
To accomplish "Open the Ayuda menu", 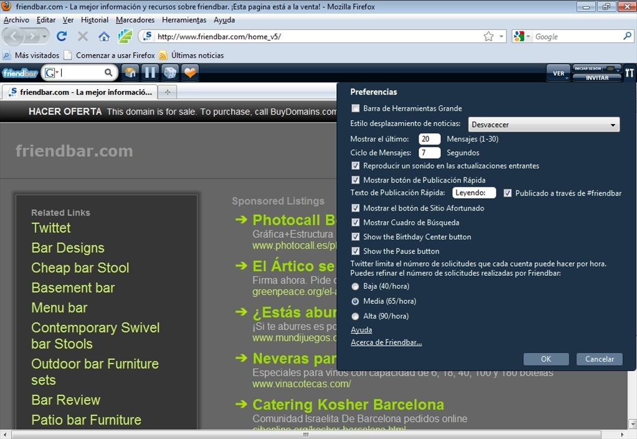I will click(x=224, y=20).
